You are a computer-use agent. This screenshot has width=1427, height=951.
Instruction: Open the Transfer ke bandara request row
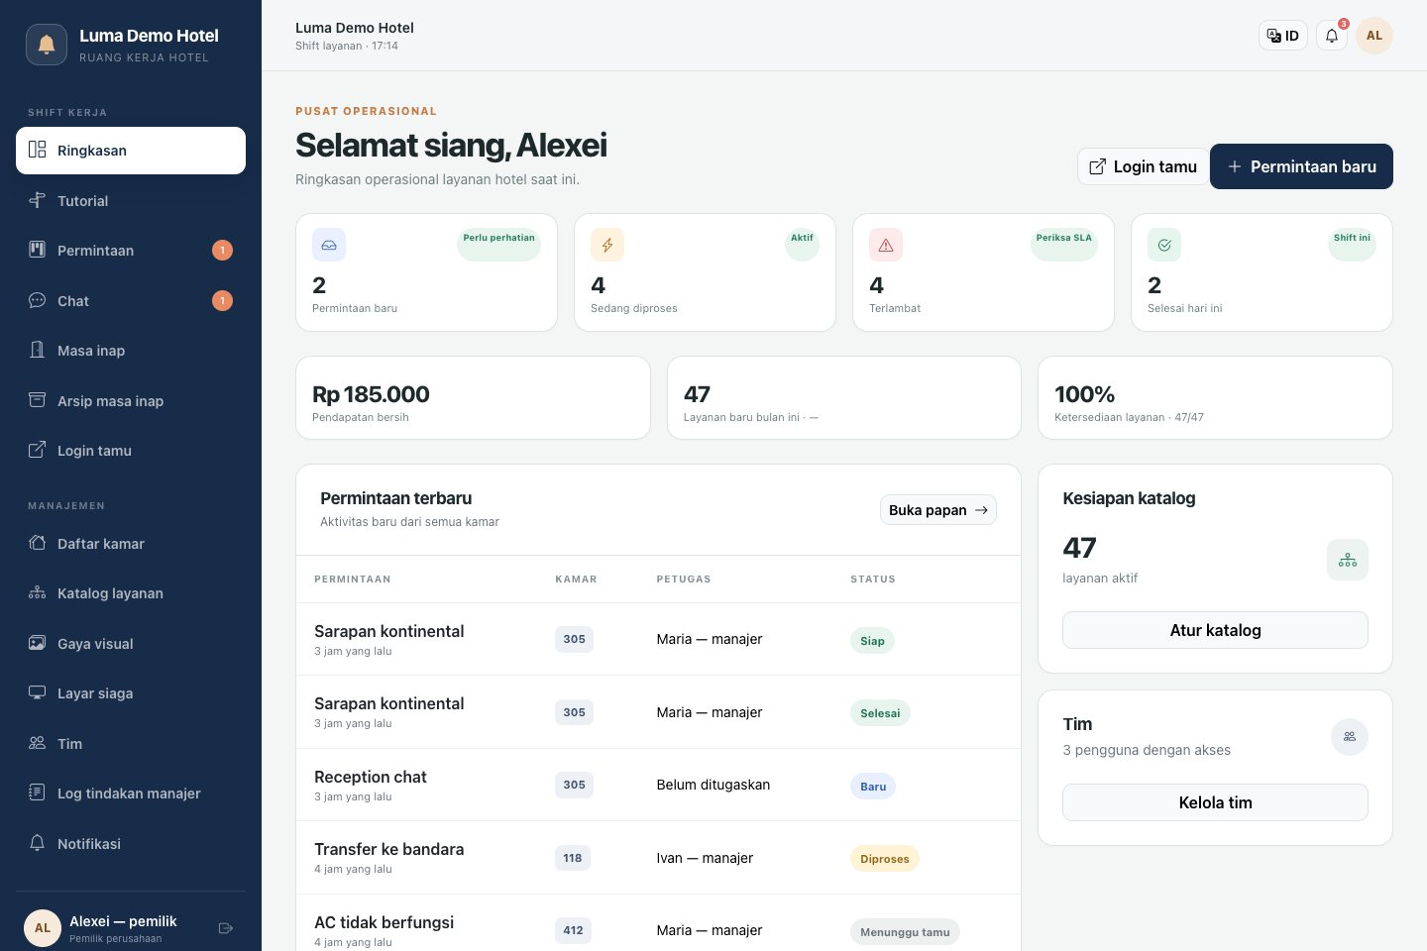(x=658, y=858)
